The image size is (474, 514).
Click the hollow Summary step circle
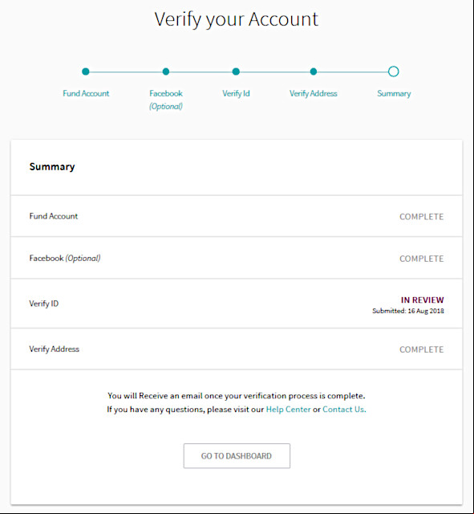pos(394,71)
